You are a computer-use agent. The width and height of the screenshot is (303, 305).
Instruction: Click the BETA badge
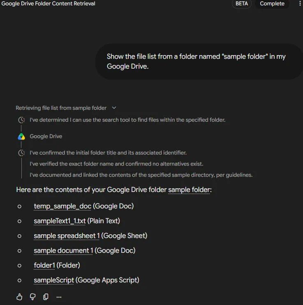click(x=241, y=4)
